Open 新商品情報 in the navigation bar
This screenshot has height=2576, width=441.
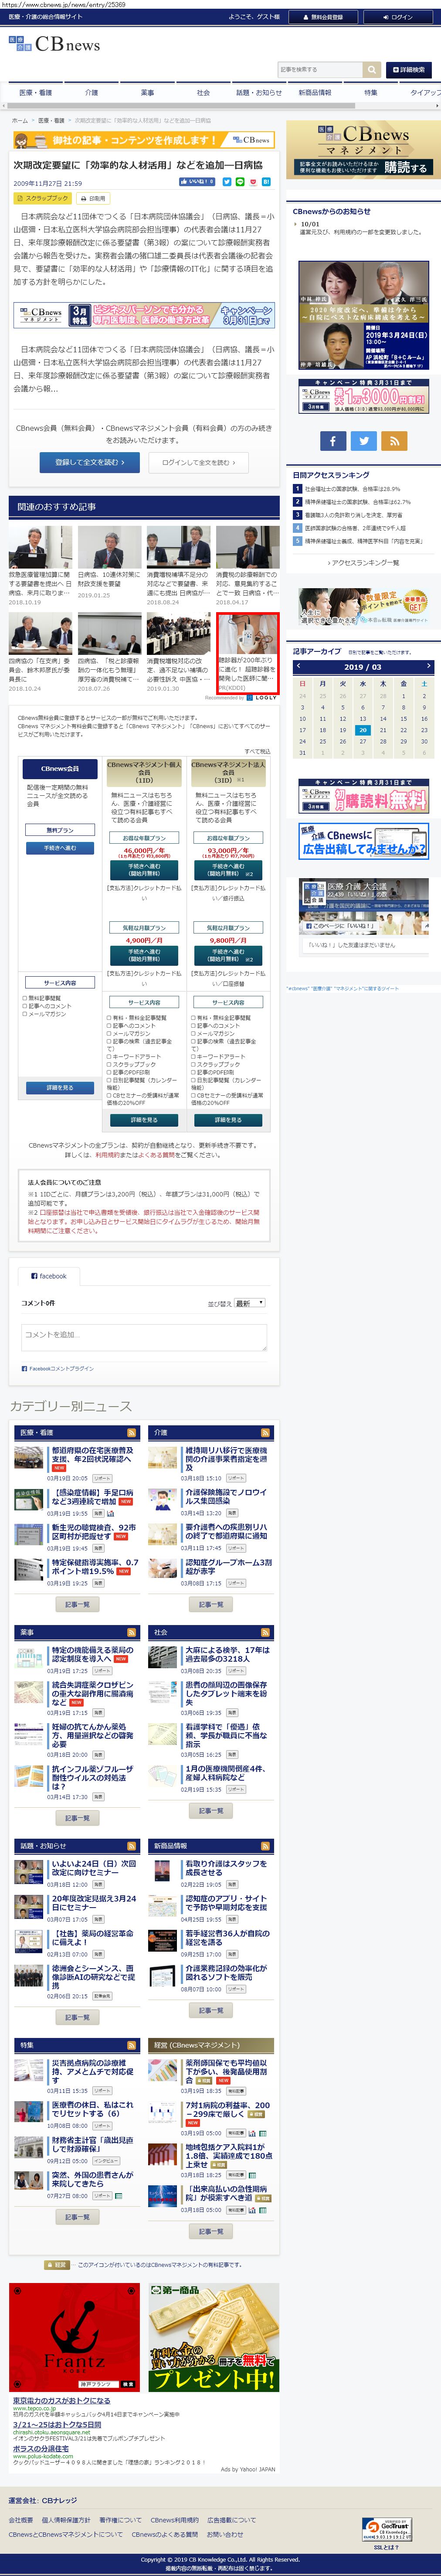coord(315,92)
